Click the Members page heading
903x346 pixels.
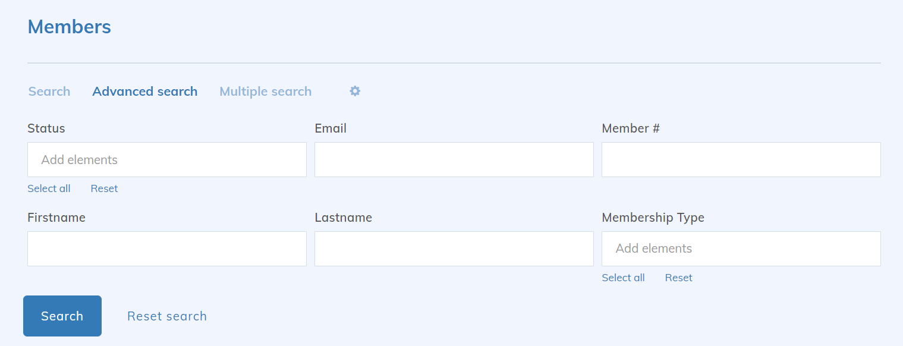click(69, 27)
